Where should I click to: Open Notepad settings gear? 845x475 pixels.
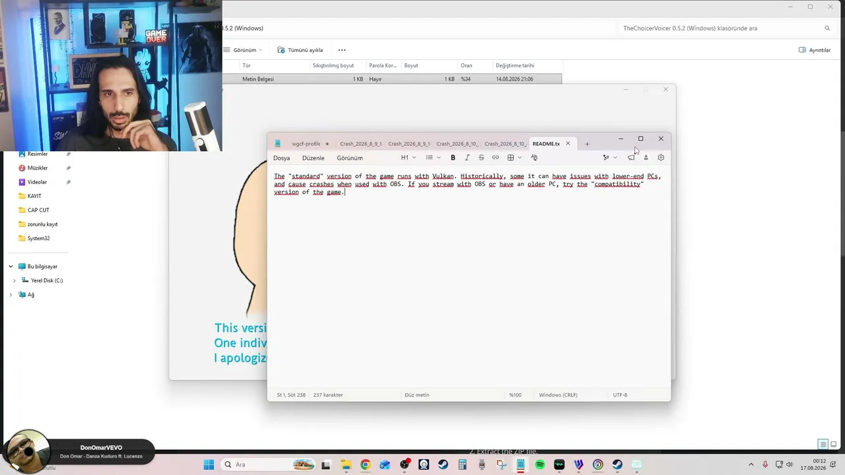(661, 158)
